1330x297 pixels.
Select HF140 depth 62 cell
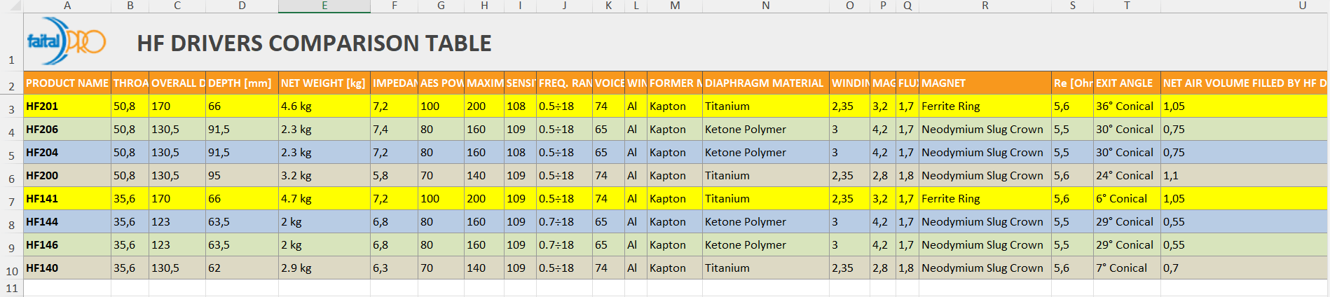[242, 268]
